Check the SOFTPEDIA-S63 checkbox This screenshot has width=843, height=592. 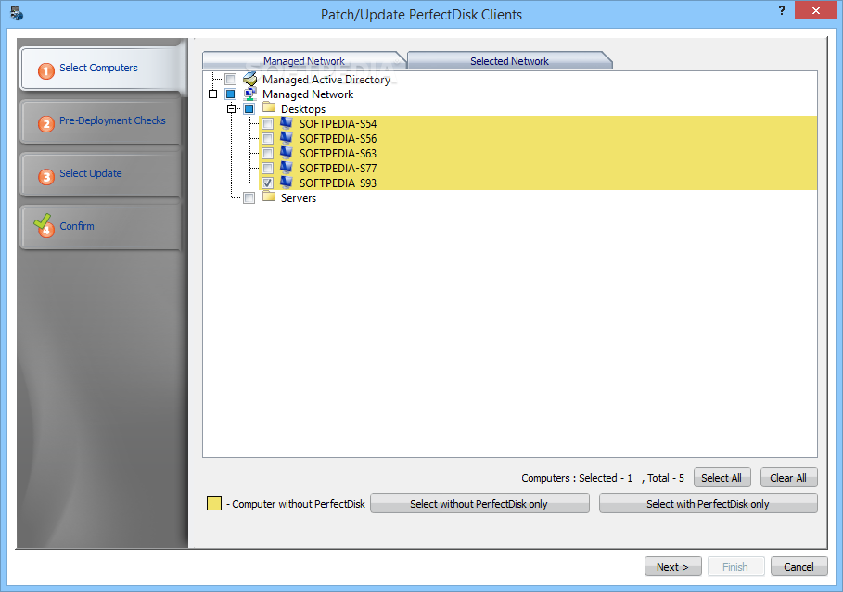tap(268, 153)
